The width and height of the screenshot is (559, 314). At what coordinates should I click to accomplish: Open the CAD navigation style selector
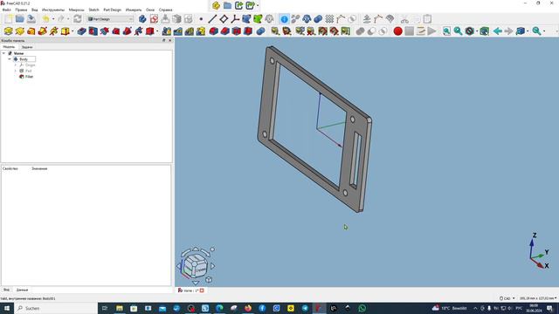tap(507, 298)
